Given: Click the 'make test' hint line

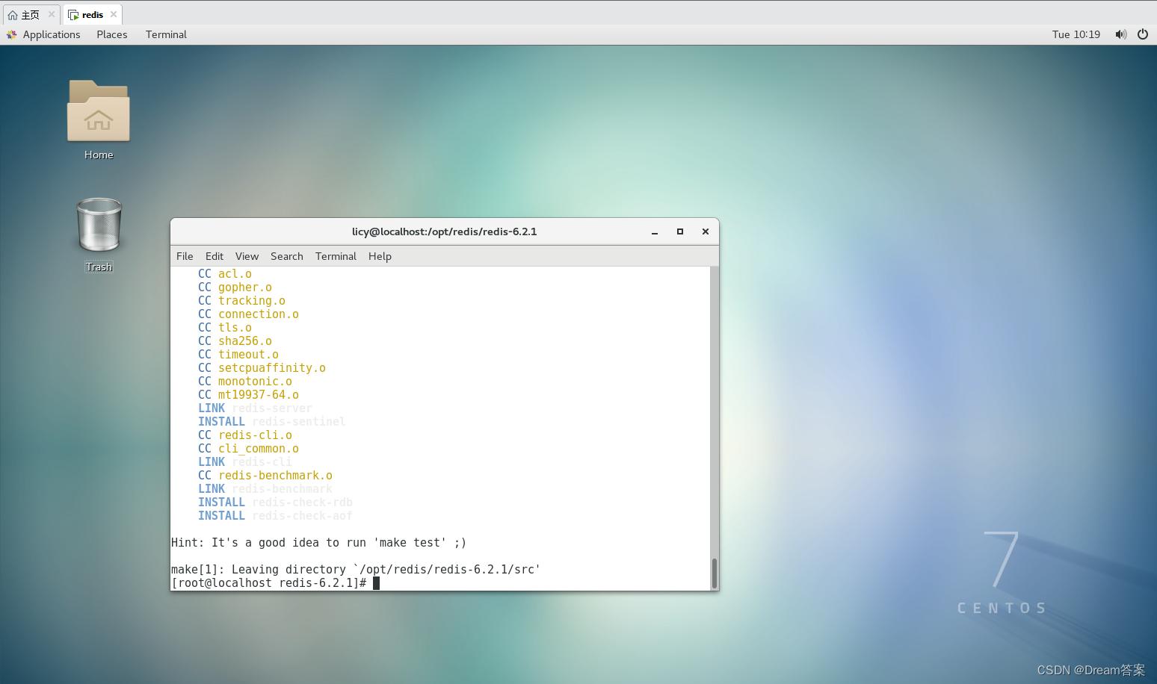Looking at the screenshot, I should click(319, 543).
